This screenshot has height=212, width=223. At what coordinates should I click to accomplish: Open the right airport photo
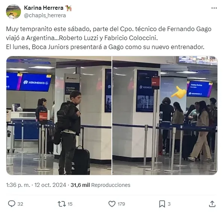tap(165, 115)
